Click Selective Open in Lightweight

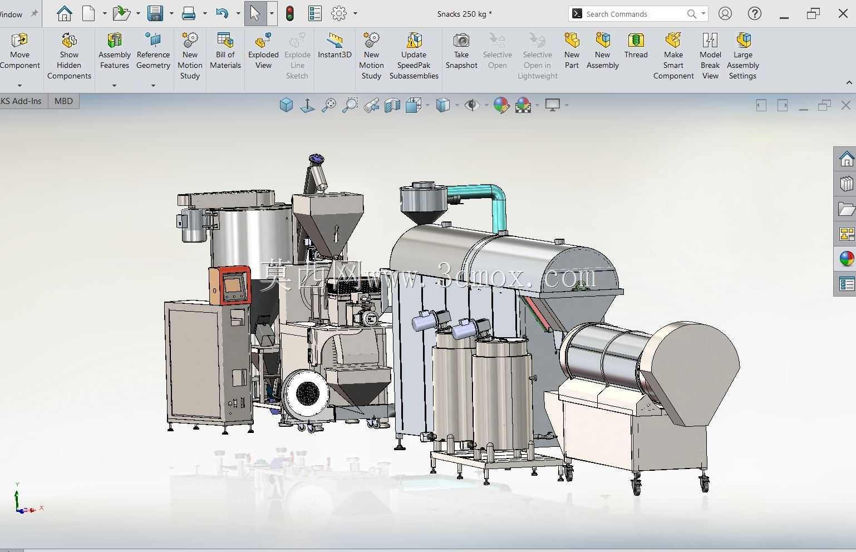click(537, 56)
